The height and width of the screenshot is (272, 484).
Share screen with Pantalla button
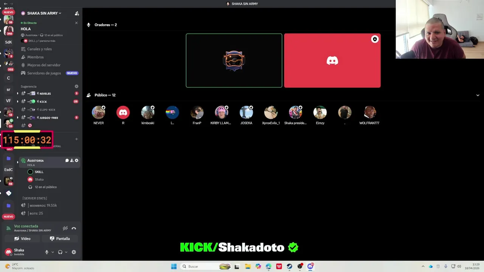(x=60, y=239)
